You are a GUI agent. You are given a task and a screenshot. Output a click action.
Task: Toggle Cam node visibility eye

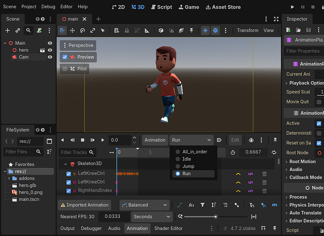pyautogui.click(x=50, y=57)
